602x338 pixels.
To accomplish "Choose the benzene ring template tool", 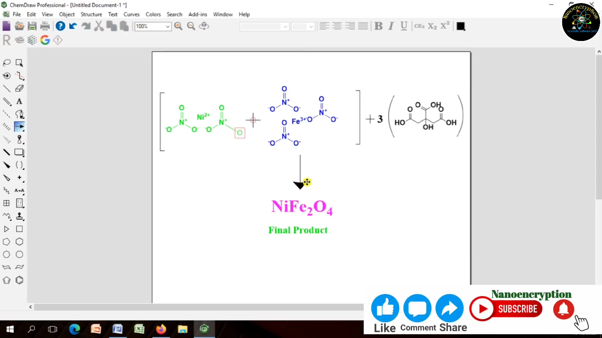I will tap(19, 280).
